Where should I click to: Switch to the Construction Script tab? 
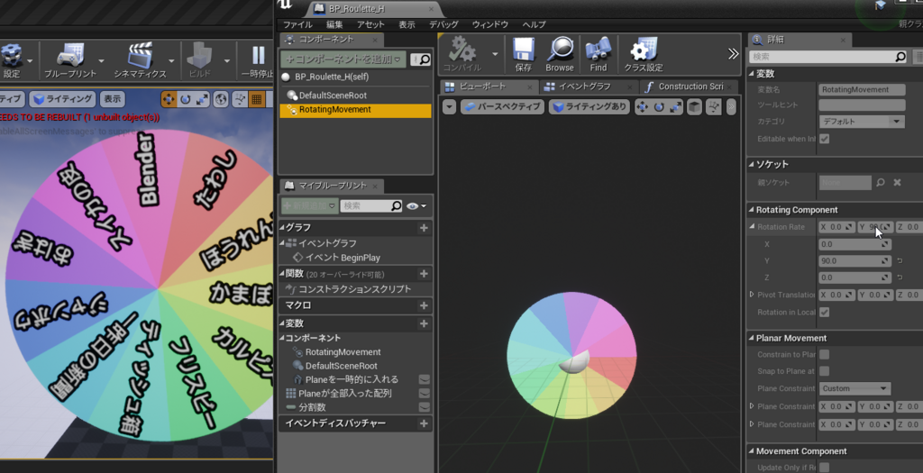tap(690, 86)
